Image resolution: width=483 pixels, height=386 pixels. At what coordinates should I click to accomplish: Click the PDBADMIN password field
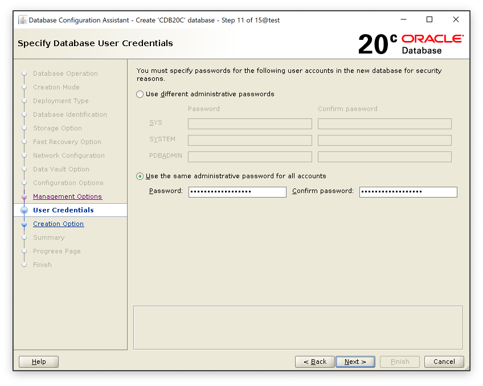pyautogui.click(x=250, y=157)
